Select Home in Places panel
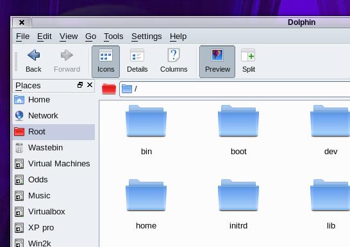The height and width of the screenshot is (247, 350). click(54, 100)
